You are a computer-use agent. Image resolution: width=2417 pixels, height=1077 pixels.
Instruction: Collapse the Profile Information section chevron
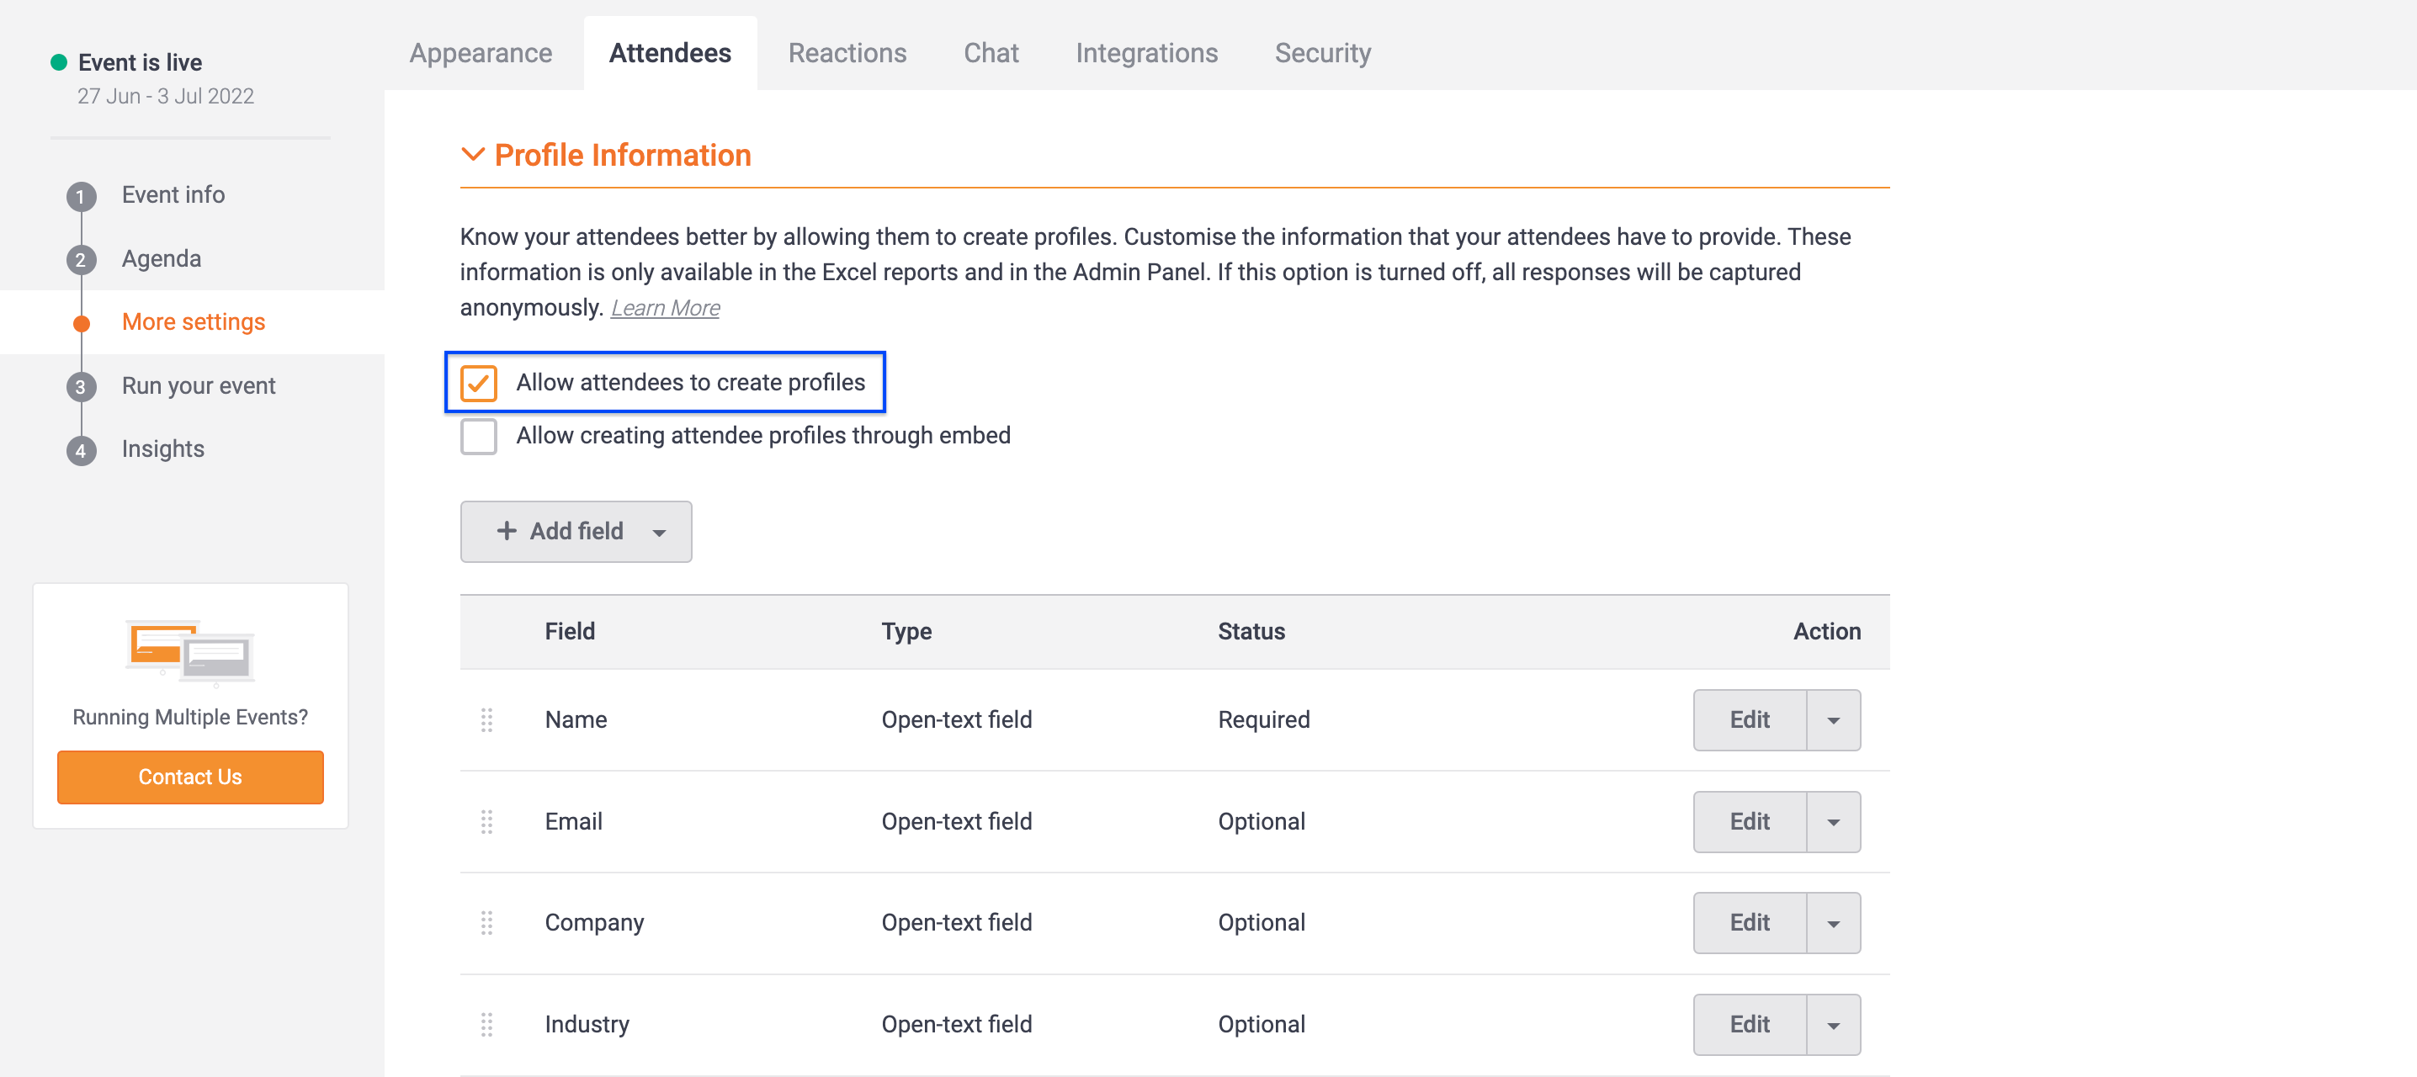point(473,154)
